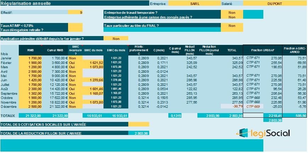Select the Taux dérogatoire retraite input cell

point(75,30)
